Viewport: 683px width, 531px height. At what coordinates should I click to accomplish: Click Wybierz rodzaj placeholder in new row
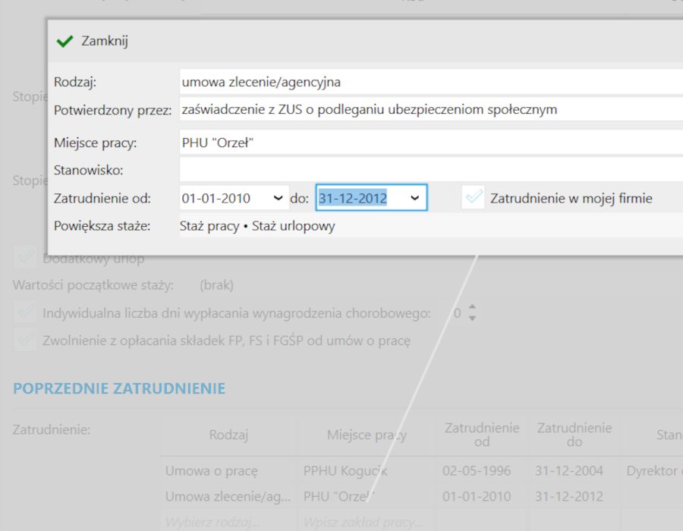(212, 522)
